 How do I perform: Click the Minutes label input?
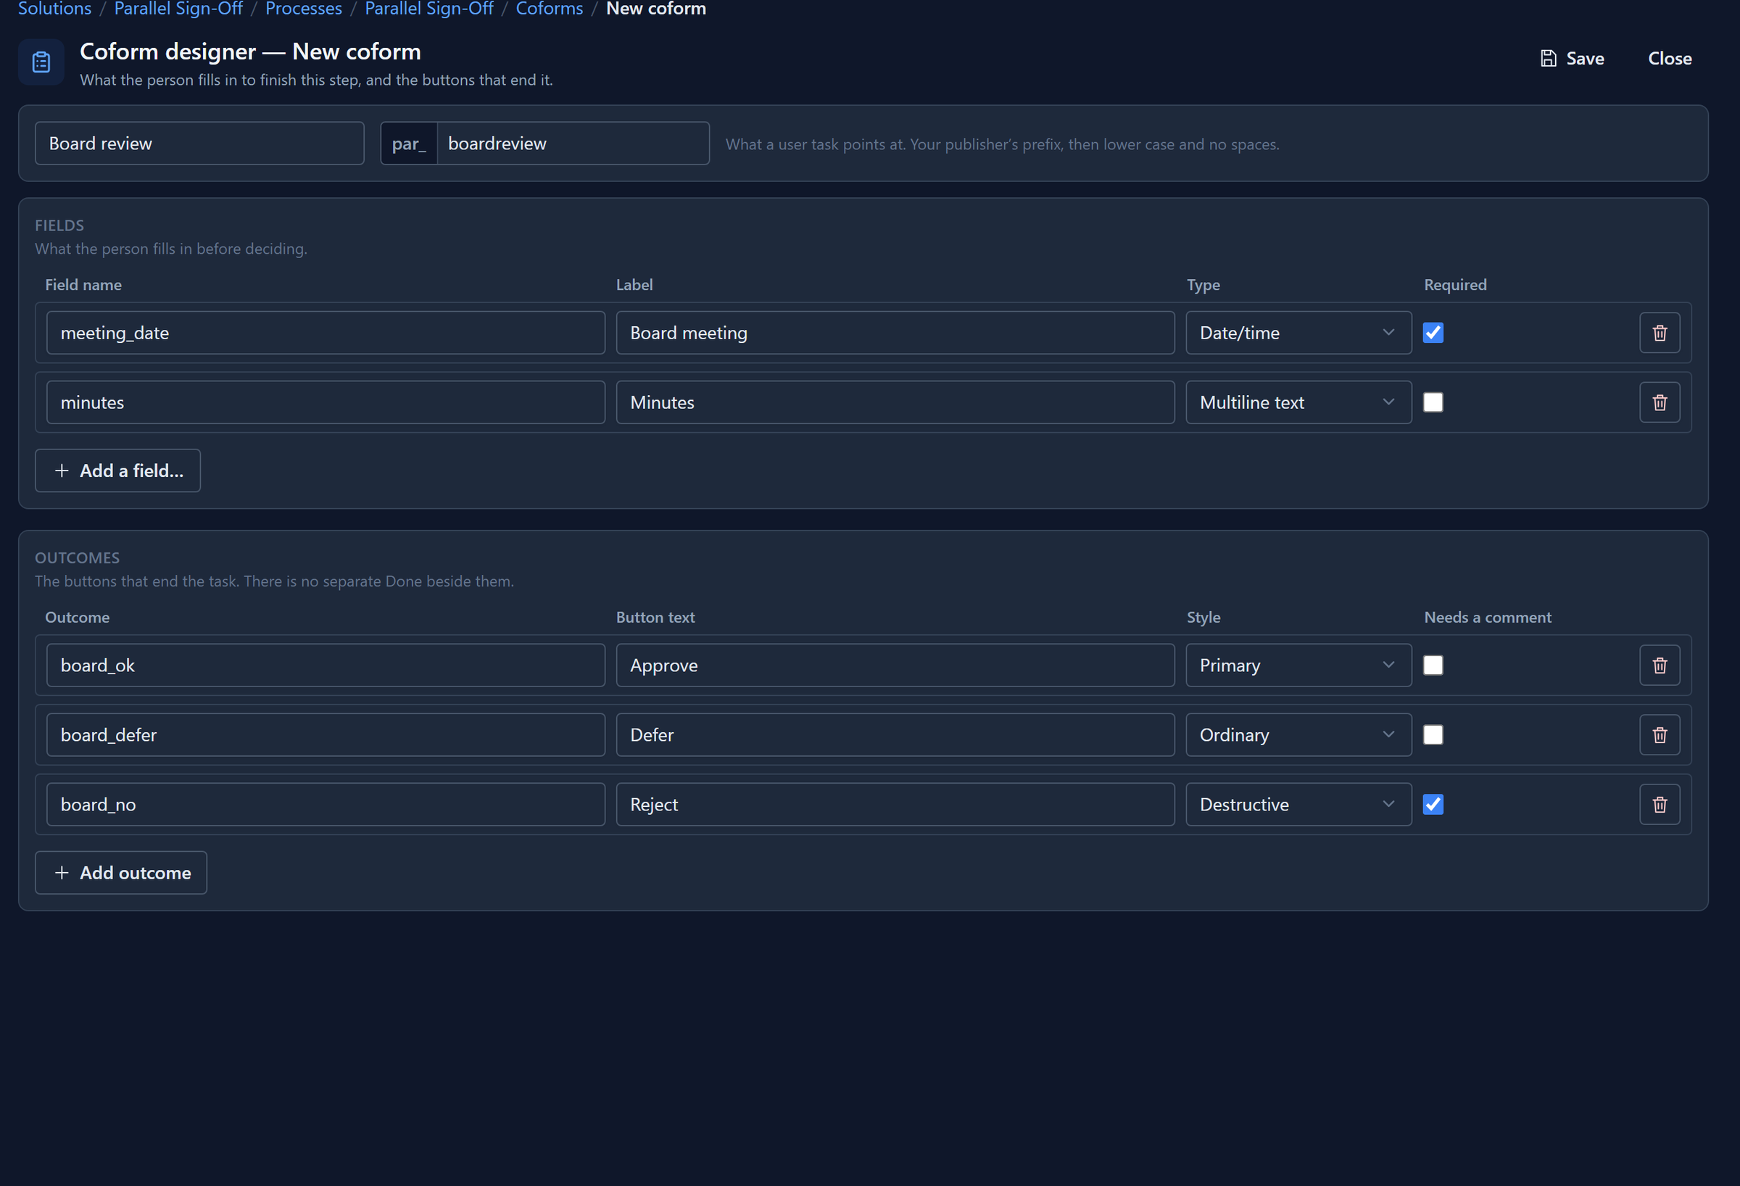[895, 402]
